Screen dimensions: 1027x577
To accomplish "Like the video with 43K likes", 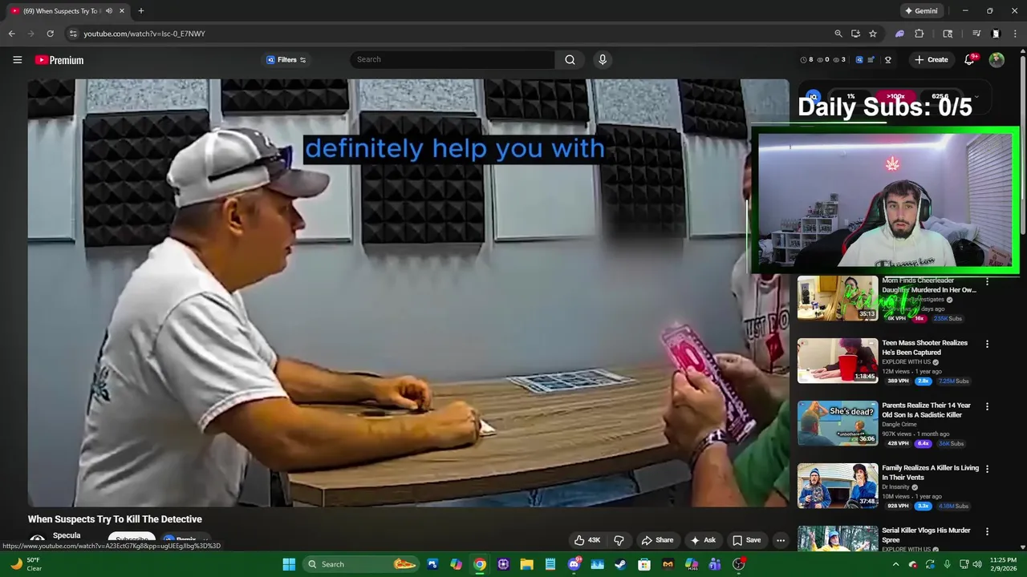I will point(587,540).
